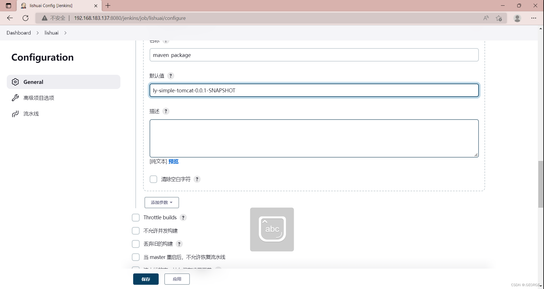544x289 pixels.
Task: Select General section in sidebar
Action: coord(63,82)
